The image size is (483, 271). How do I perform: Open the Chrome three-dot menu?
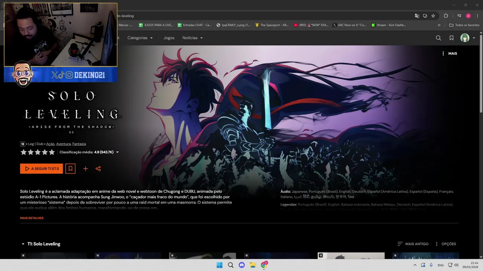point(477,16)
